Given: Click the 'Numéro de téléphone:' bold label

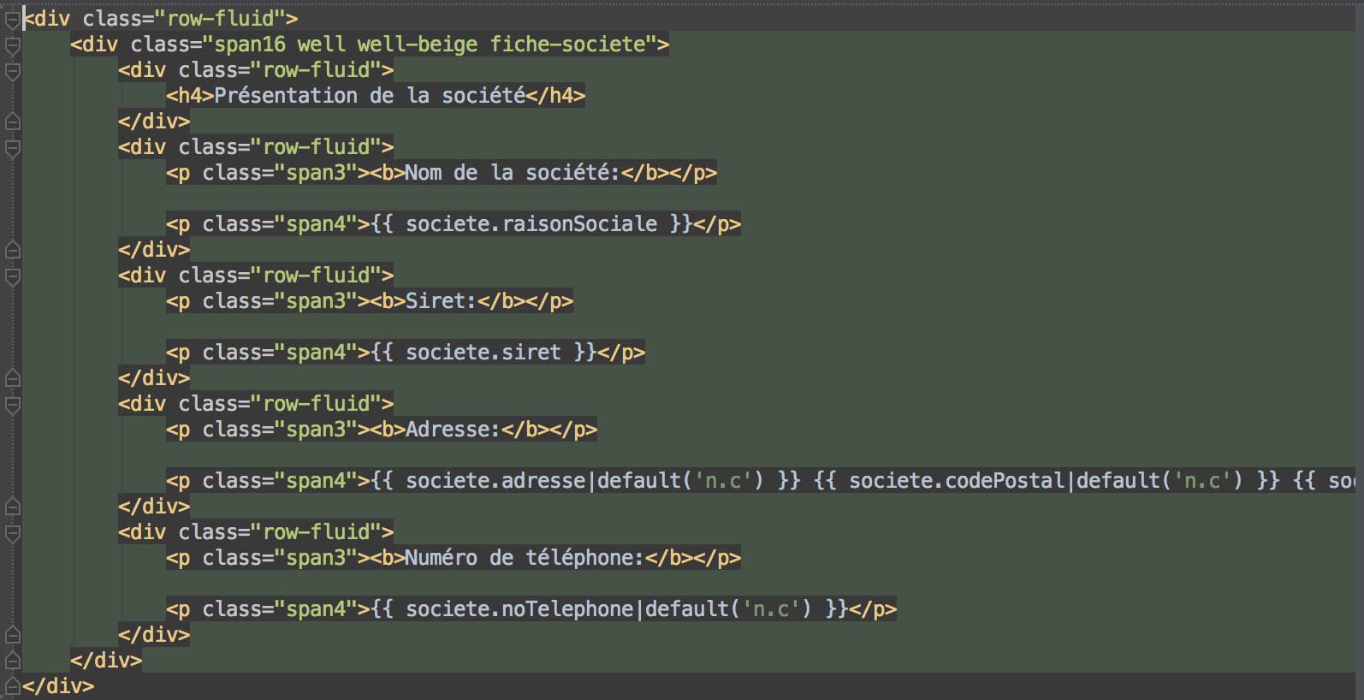Looking at the screenshot, I should [x=524, y=558].
